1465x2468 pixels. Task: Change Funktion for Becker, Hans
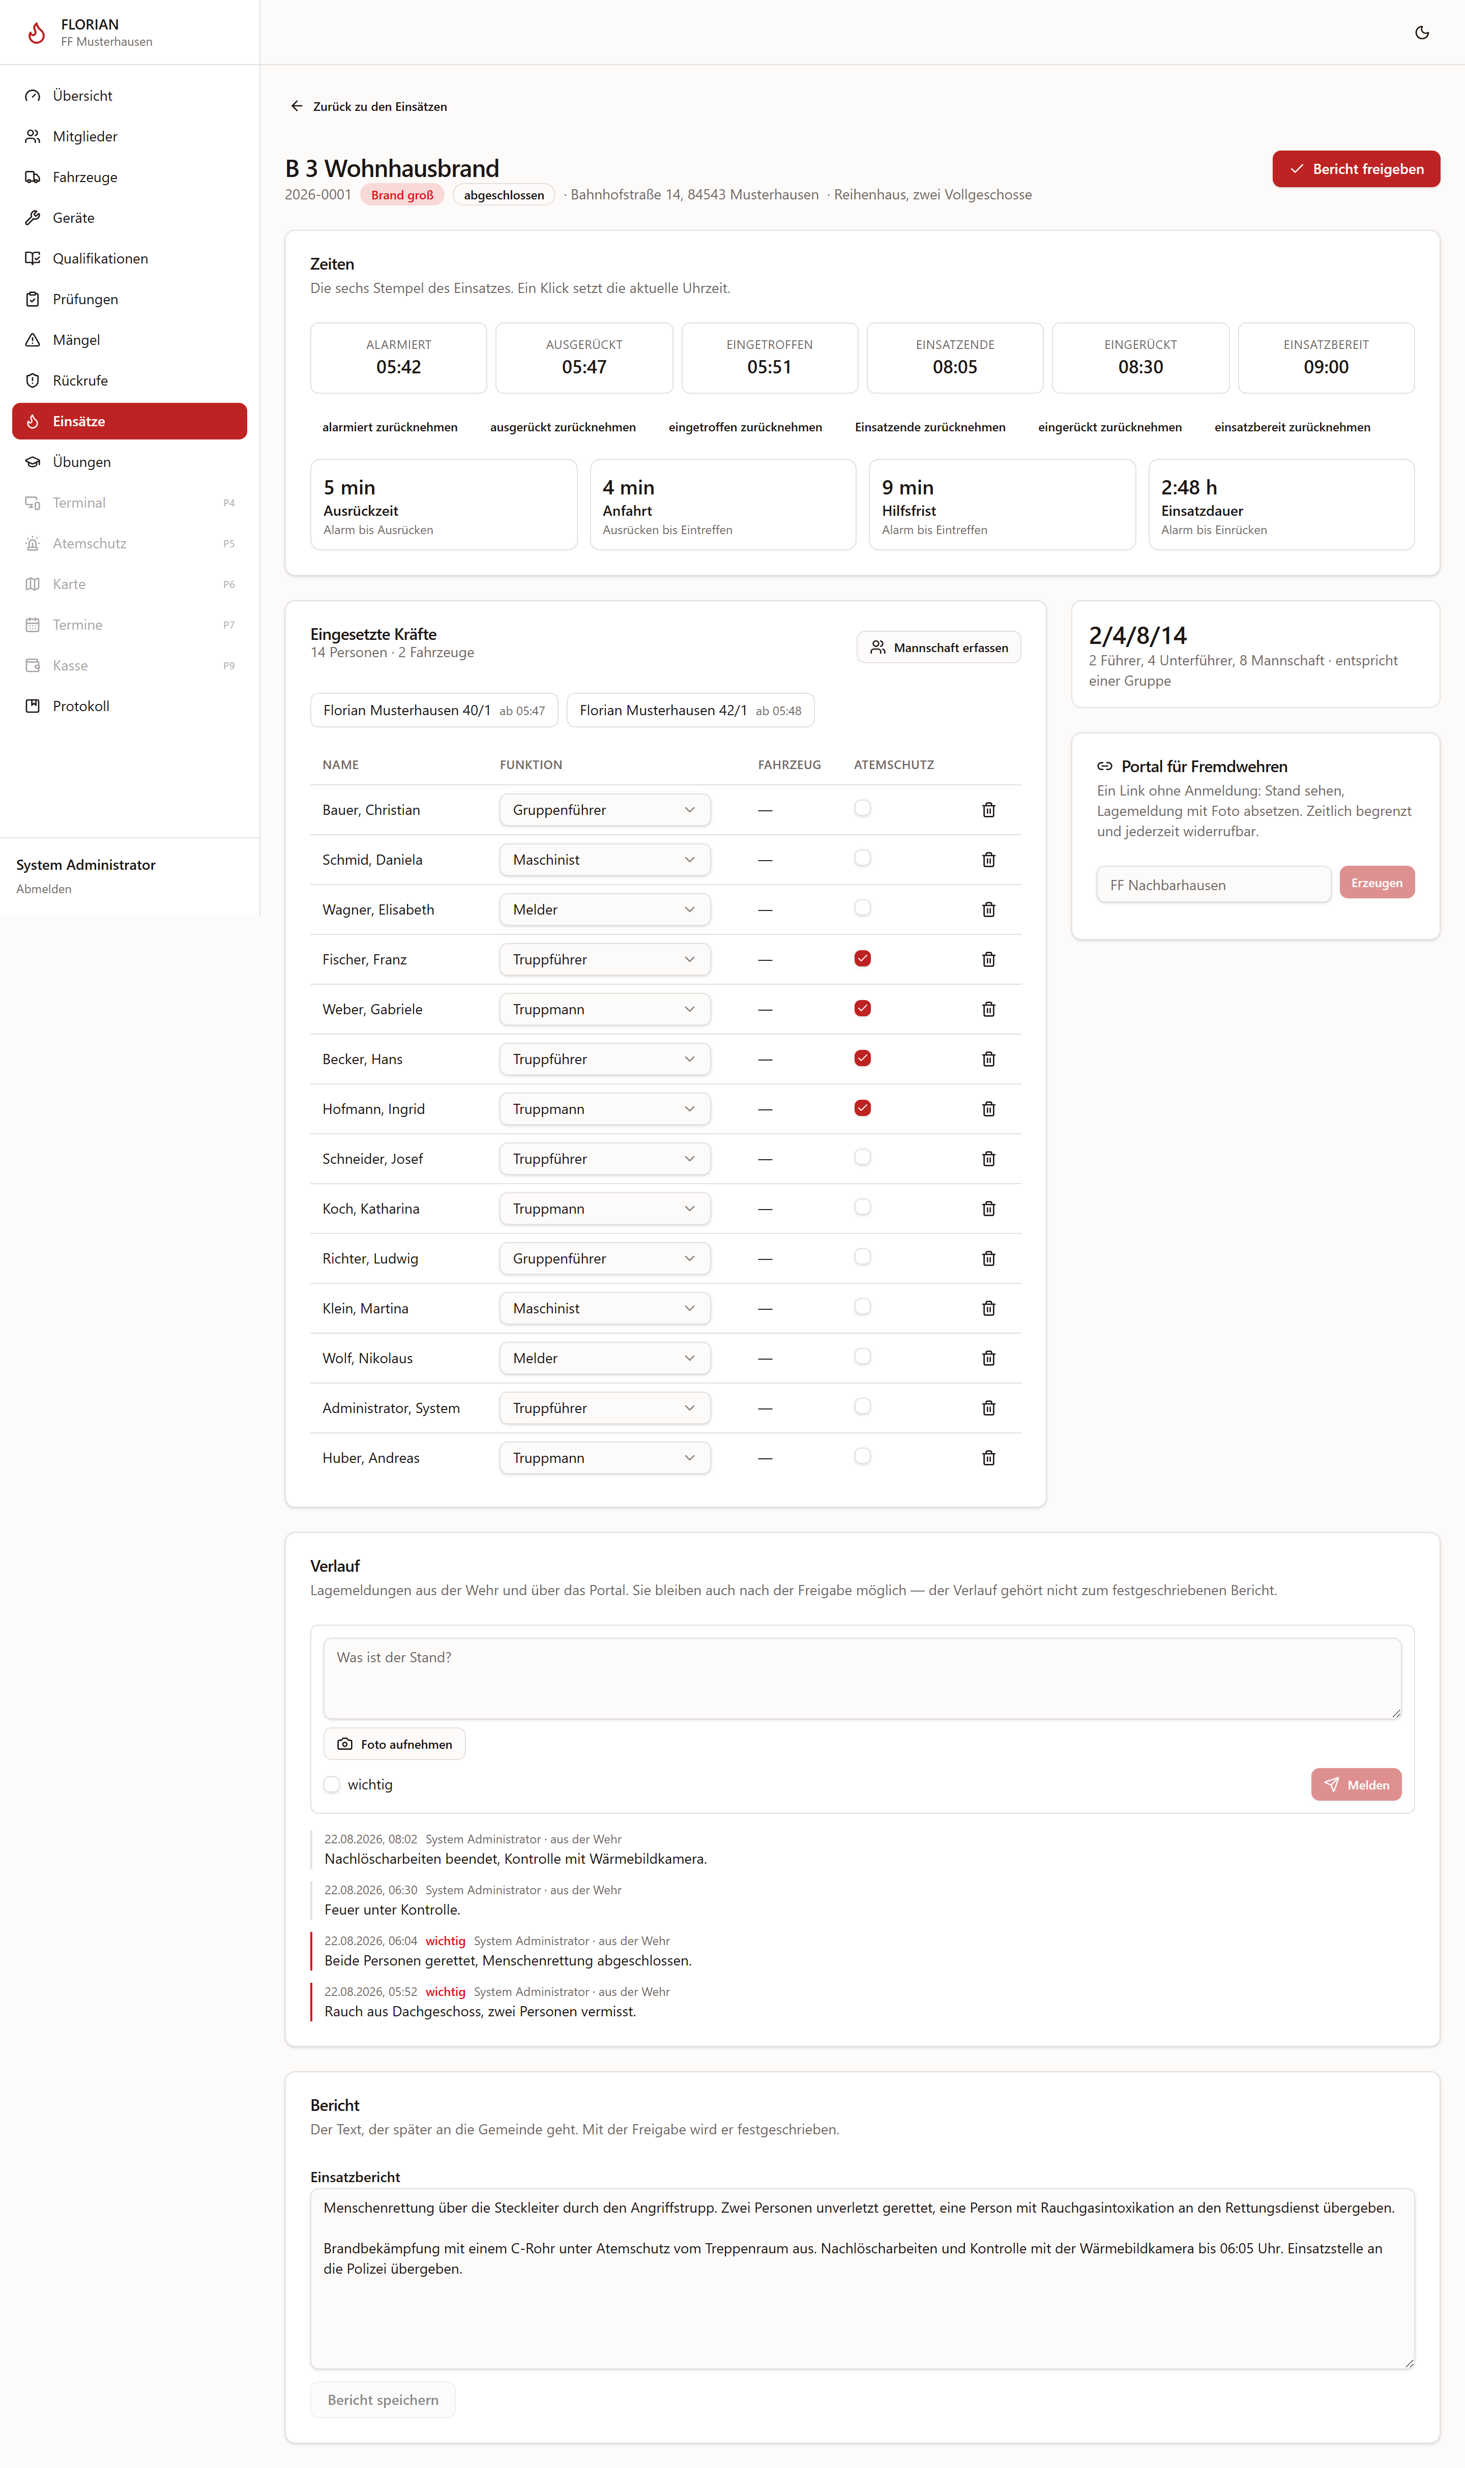click(604, 1059)
